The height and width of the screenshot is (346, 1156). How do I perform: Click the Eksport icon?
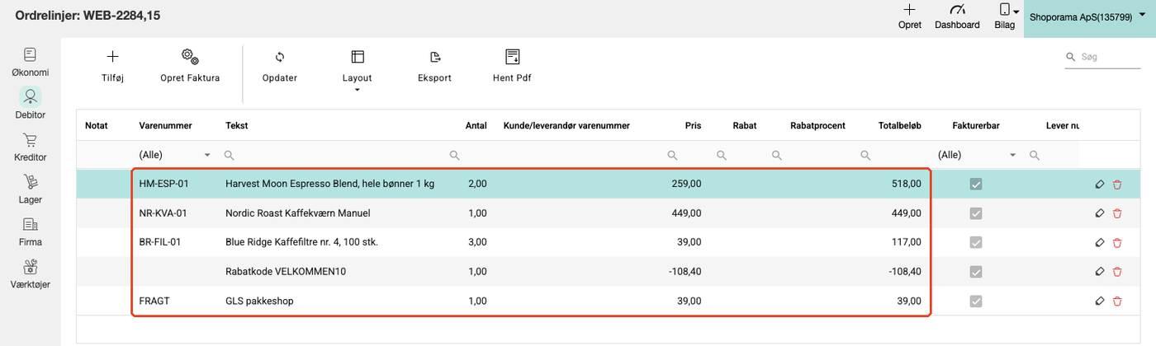[435, 57]
